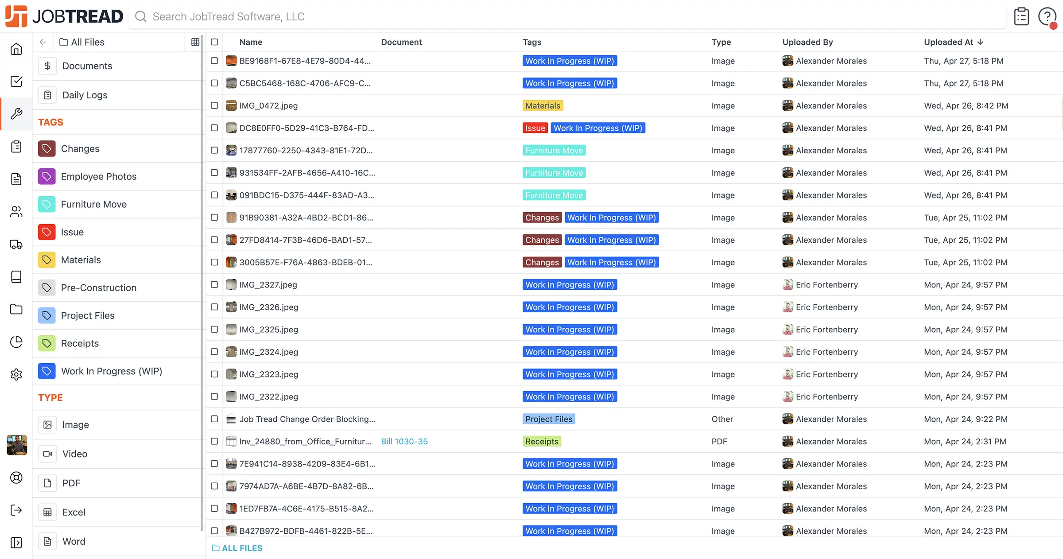Sort by Uploaded At column arrow
This screenshot has height=559, width=1063.
pyautogui.click(x=980, y=42)
